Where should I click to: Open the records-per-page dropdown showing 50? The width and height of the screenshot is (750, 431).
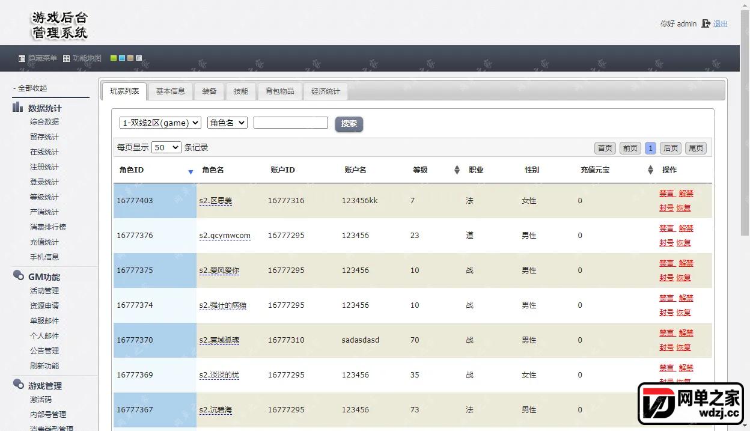pyautogui.click(x=166, y=147)
